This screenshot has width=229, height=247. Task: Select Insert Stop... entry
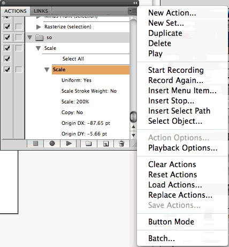pos(171,101)
